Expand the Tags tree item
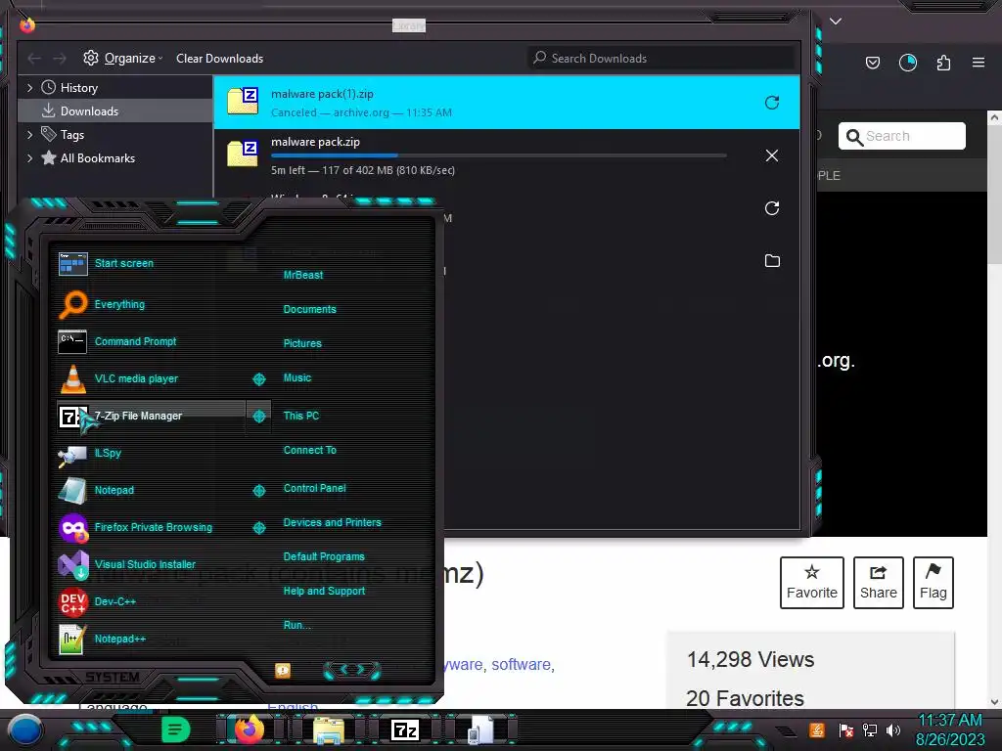The height and width of the screenshot is (751, 1002). (x=29, y=135)
